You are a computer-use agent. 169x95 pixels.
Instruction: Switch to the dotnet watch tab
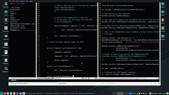[80, 84]
